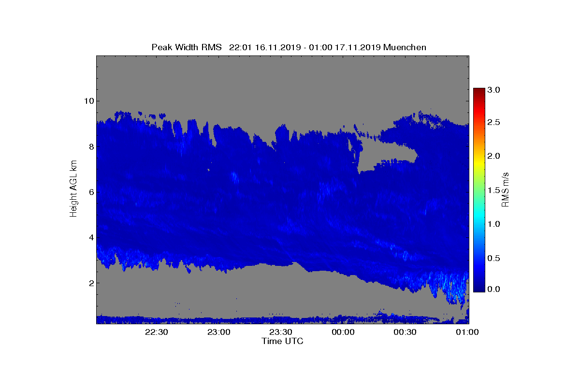580x386 pixels.
Task: Click the 22:30 time tick label
Action: pos(157,332)
